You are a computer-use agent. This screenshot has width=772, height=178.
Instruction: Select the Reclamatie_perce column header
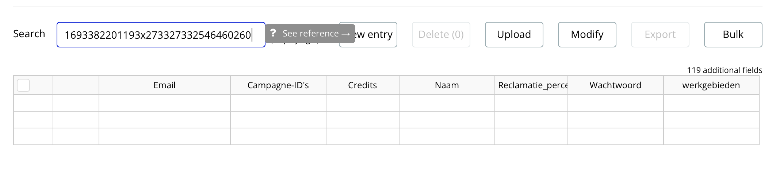[531, 85]
